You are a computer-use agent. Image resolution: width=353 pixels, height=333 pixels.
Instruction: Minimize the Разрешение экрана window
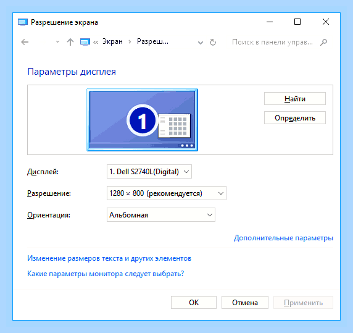point(270,22)
